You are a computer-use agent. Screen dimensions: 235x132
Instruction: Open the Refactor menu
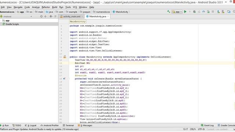coord(46,7)
